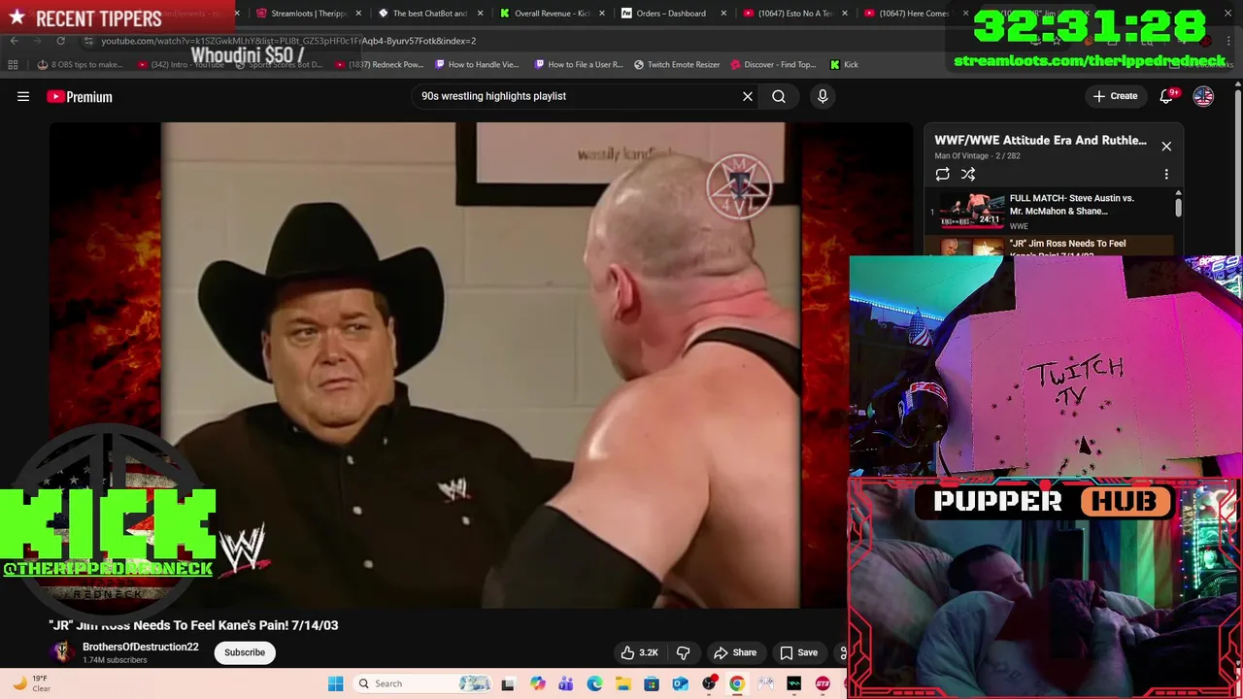Switch to Overall Revenue Kick tab
Image resolution: width=1243 pixels, height=699 pixels.
551,14
